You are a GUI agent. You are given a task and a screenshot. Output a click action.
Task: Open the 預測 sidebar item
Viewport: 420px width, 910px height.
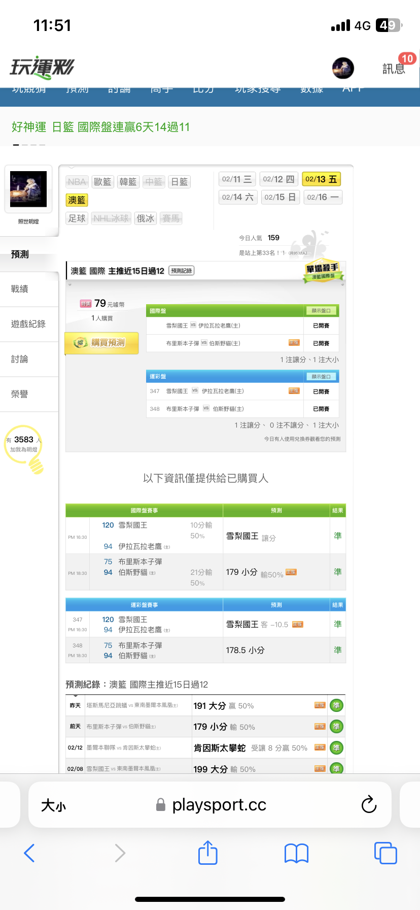coord(29,254)
